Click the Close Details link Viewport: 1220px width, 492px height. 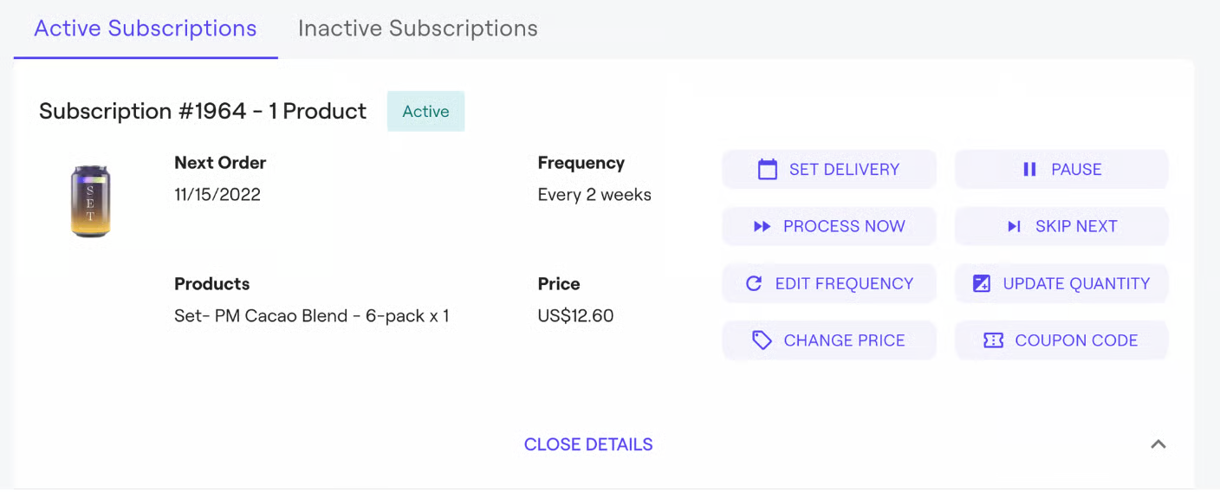point(588,445)
